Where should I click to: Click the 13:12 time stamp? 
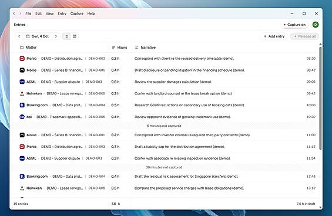pyautogui.click(x=311, y=188)
